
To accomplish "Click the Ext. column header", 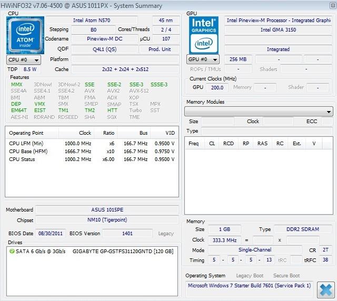I will pyautogui.click(x=297, y=143).
